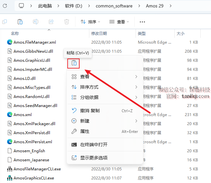Navigate to Amos 29 in breadcrumb
The height and width of the screenshot is (183, 211).
[155, 6]
